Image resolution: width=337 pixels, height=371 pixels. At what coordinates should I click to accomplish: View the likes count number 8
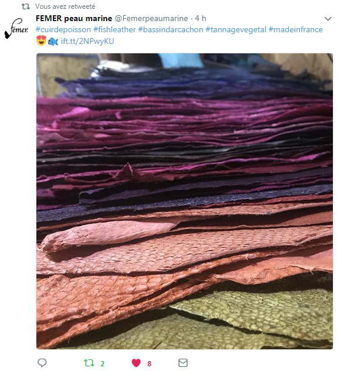coord(149,363)
